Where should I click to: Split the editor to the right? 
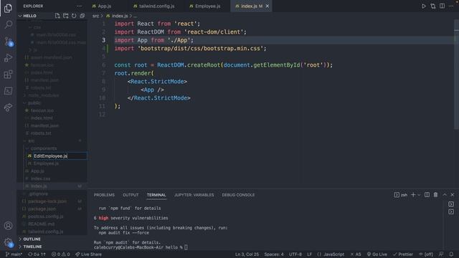click(442, 6)
